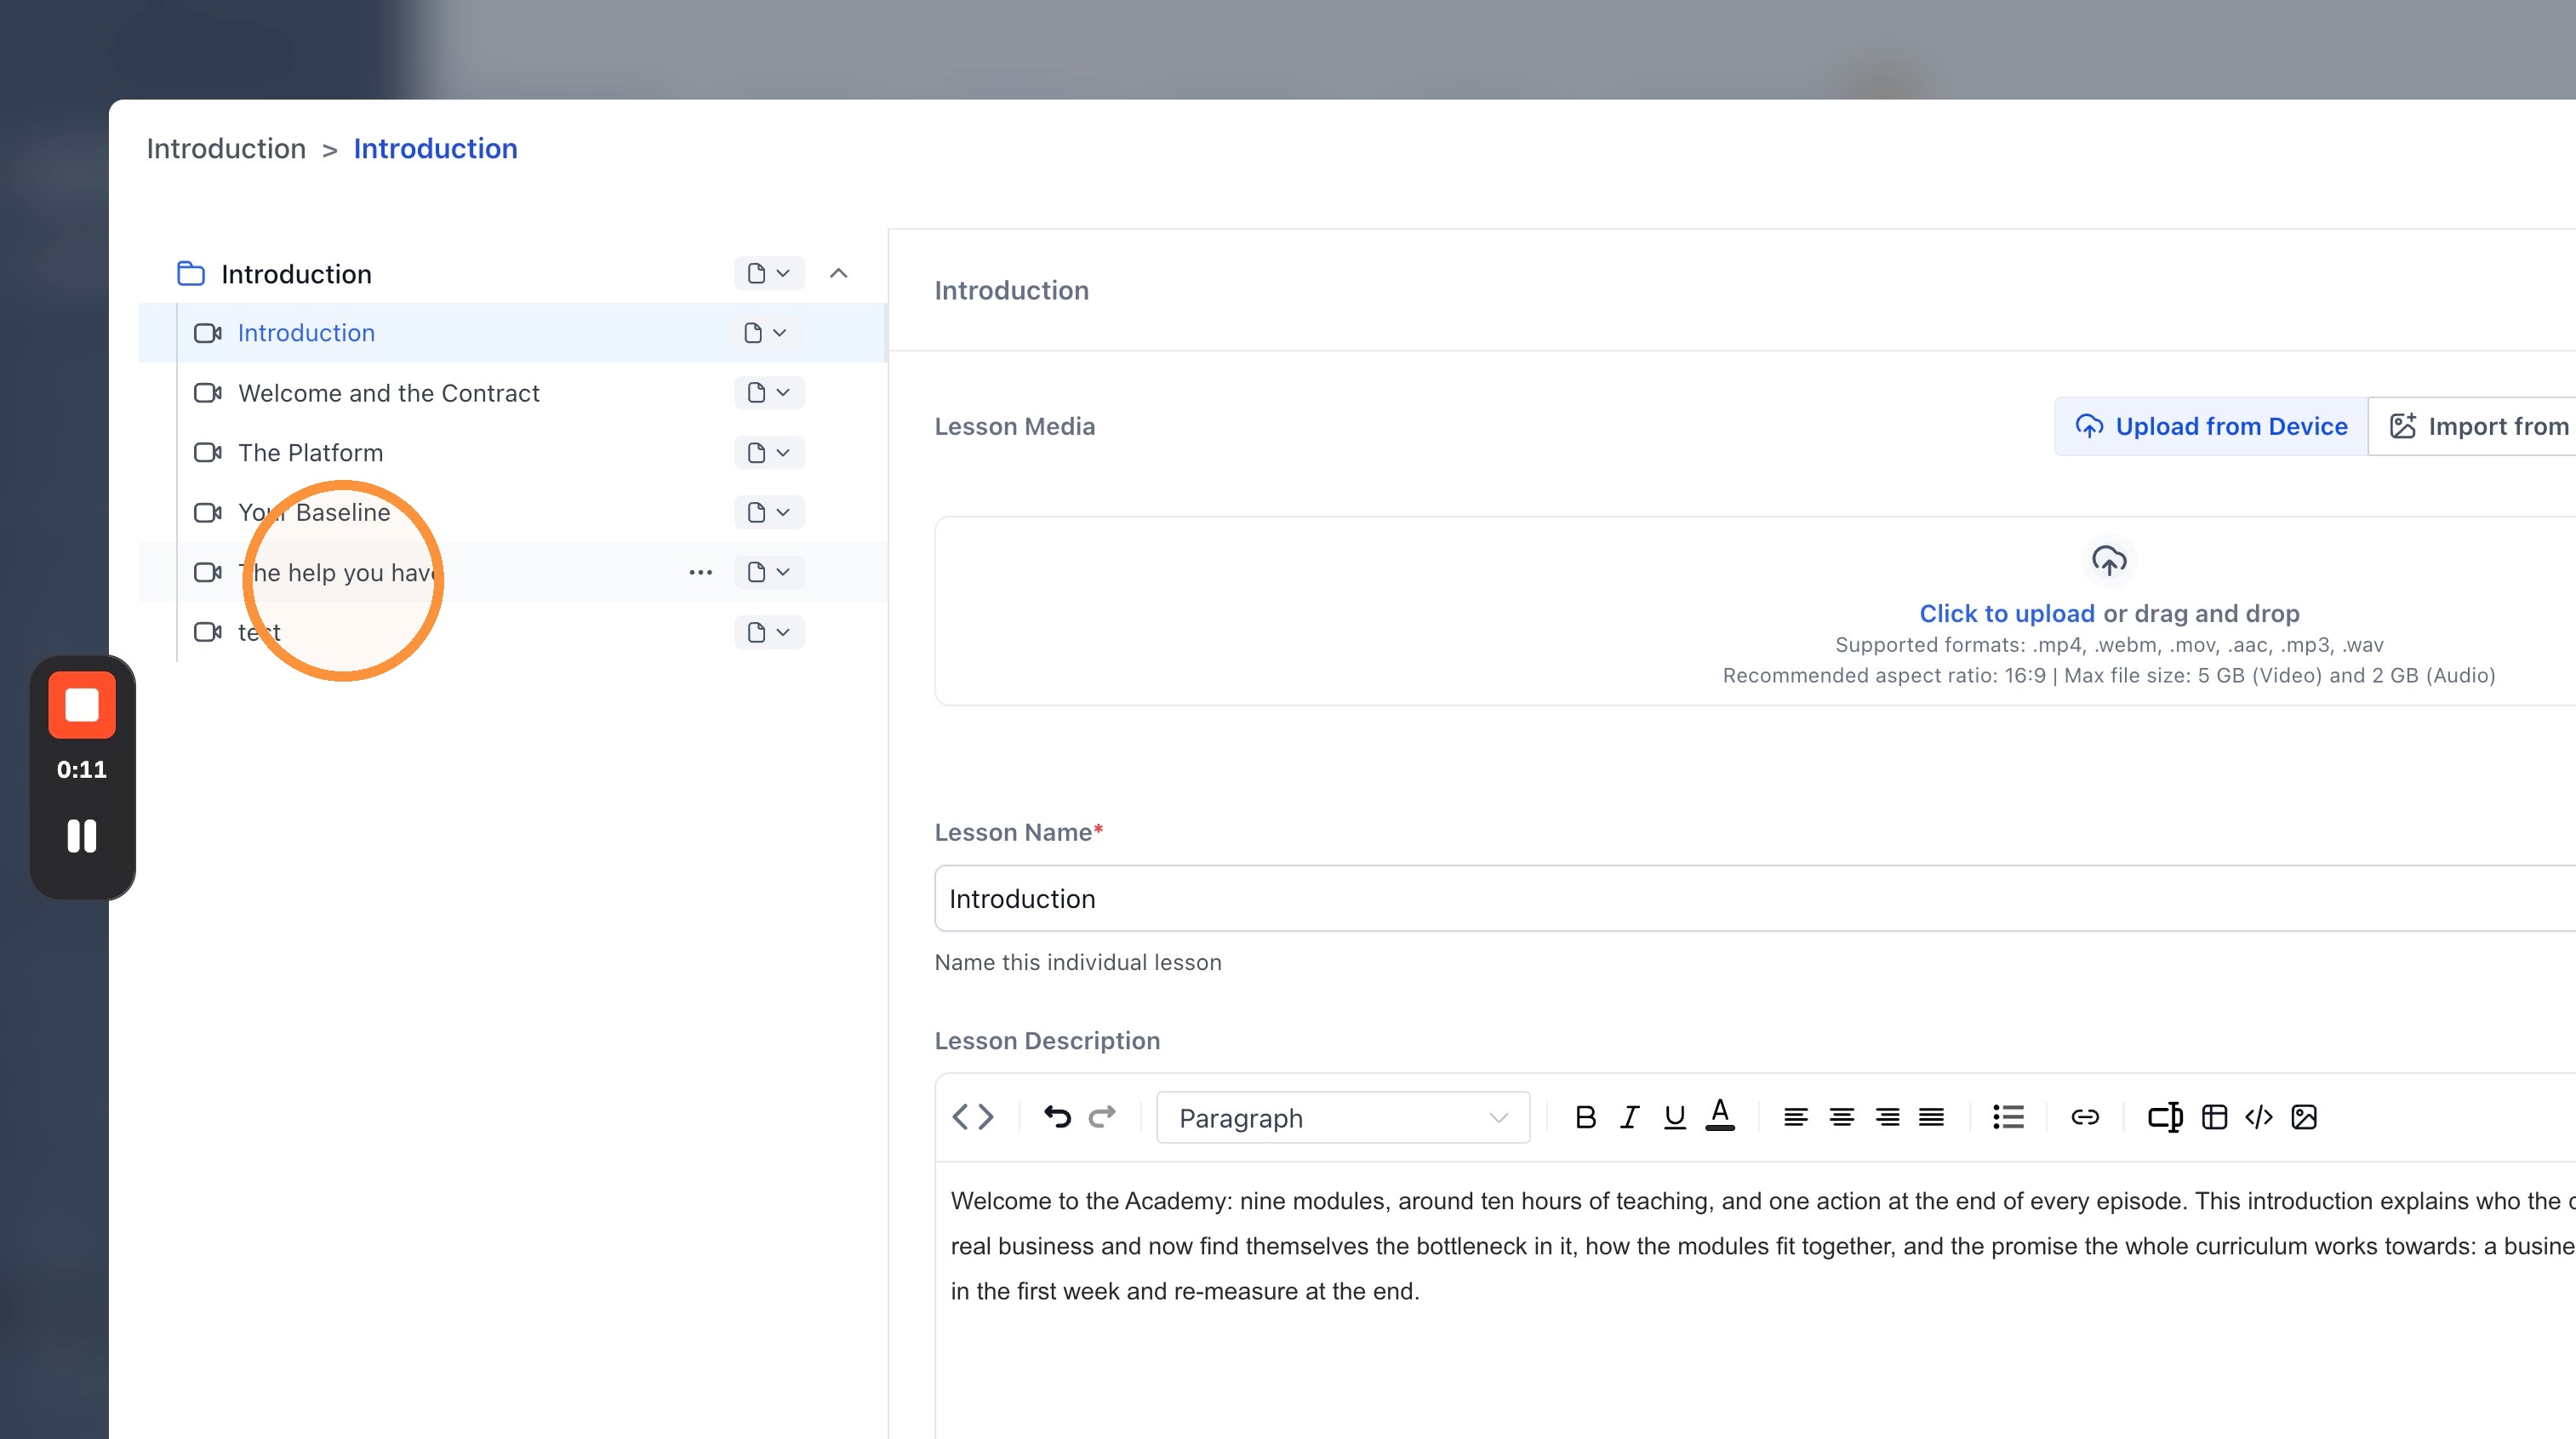Select the Welcome and the Contract lesson
2576x1439 pixels.
click(389, 393)
